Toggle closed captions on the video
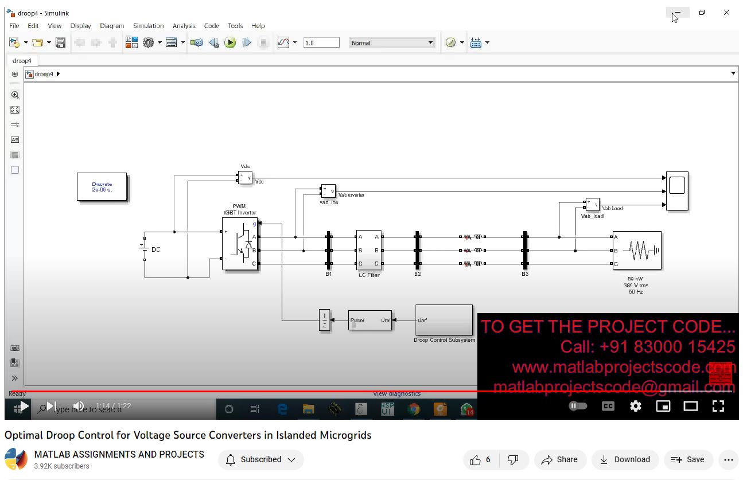 [608, 406]
